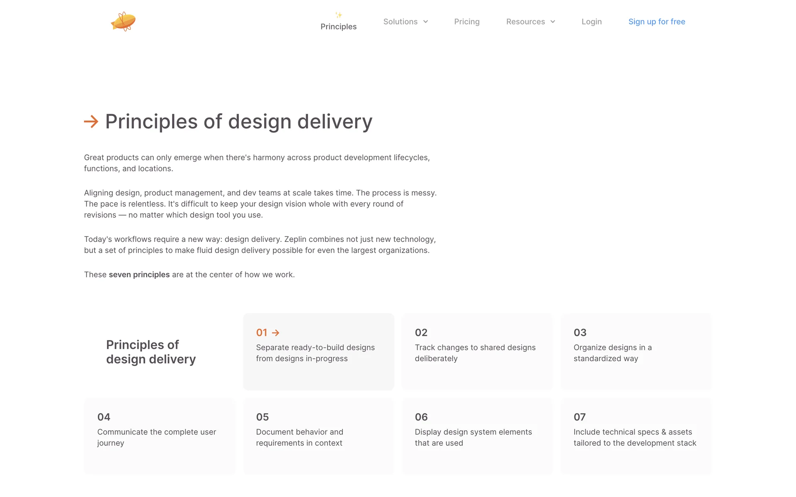Viewport: 796px width, 497px height.
Task: Click the sparkle icon above Principles
Action: (x=338, y=15)
